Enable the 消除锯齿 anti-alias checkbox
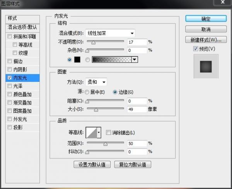 point(108,133)
